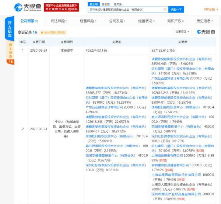The image size is (221, 204).
Task: Open the VIP会员 dropdown menu
Action: [x=212, y=9]
